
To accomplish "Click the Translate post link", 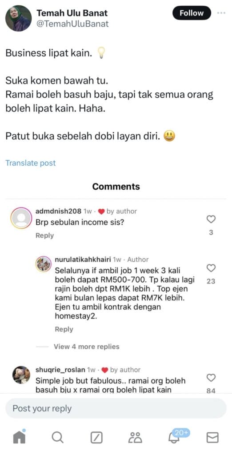I will click(31, 163).
